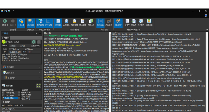The image size is (209, 112).
Task: Pin the 工具箱 toolbox panel
Action: pyautogui.click(x=36, y=34)
